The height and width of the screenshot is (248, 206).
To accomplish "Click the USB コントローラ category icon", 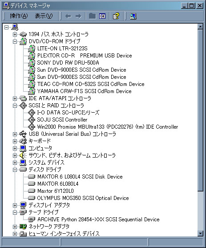I will coord(23,134).
